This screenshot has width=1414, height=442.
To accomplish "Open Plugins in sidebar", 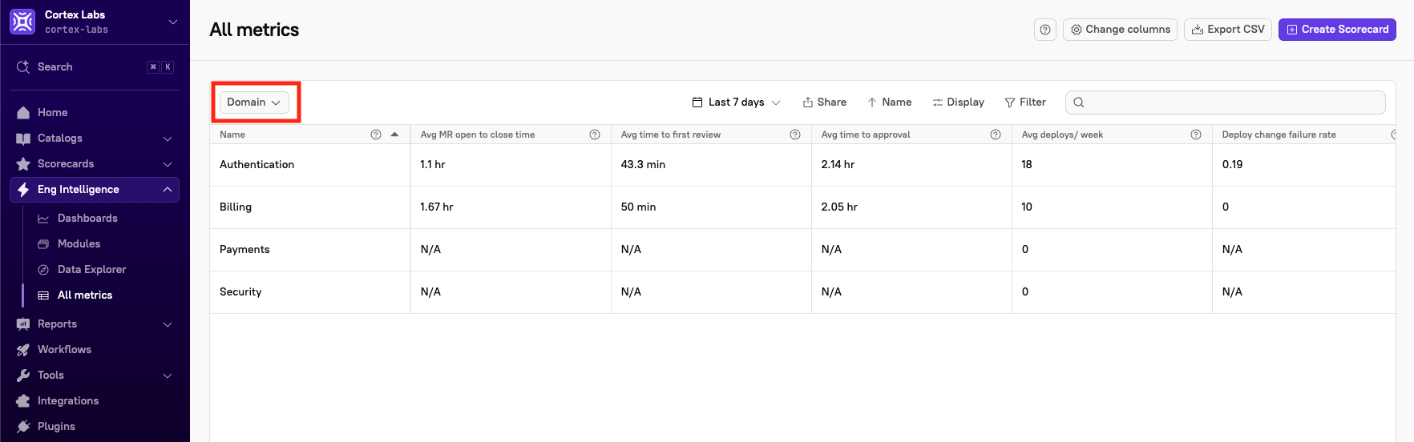I will (56, 427).
